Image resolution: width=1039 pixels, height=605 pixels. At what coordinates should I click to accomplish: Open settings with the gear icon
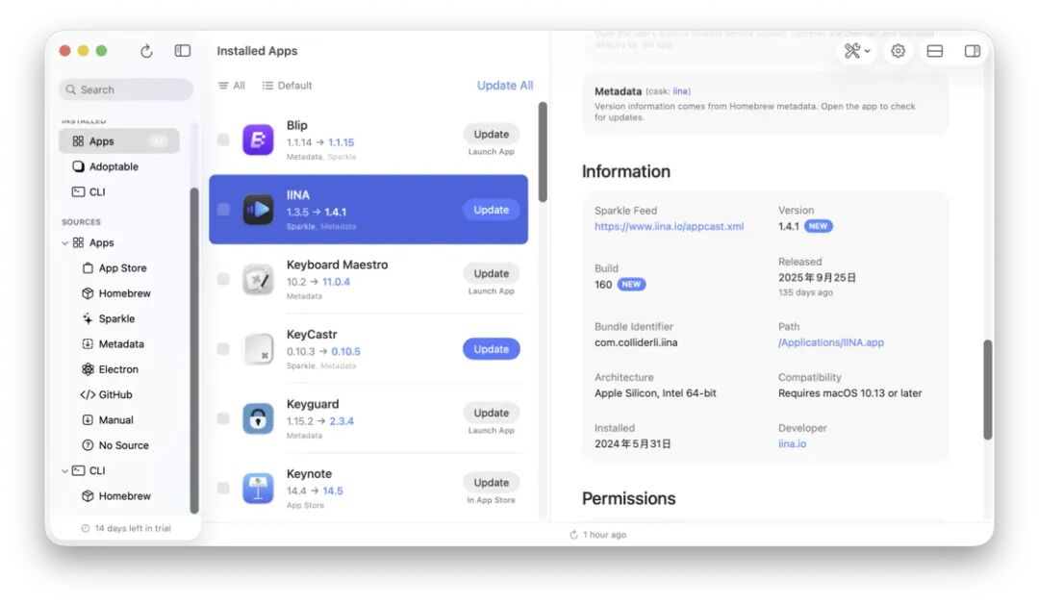point(898,51)
